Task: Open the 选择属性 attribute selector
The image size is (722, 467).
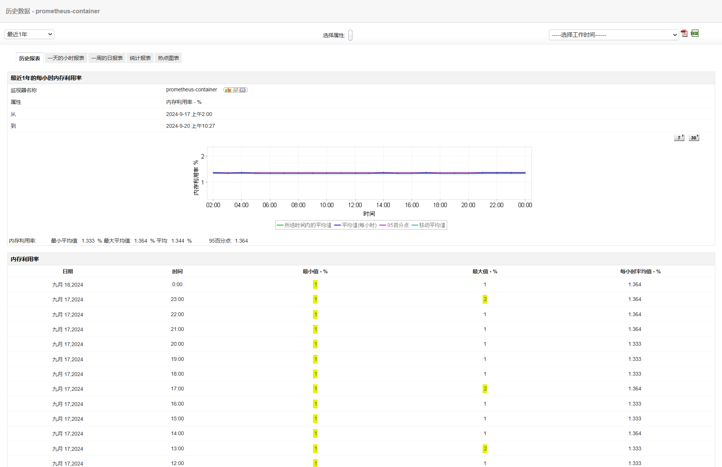Action: (350, 35)
